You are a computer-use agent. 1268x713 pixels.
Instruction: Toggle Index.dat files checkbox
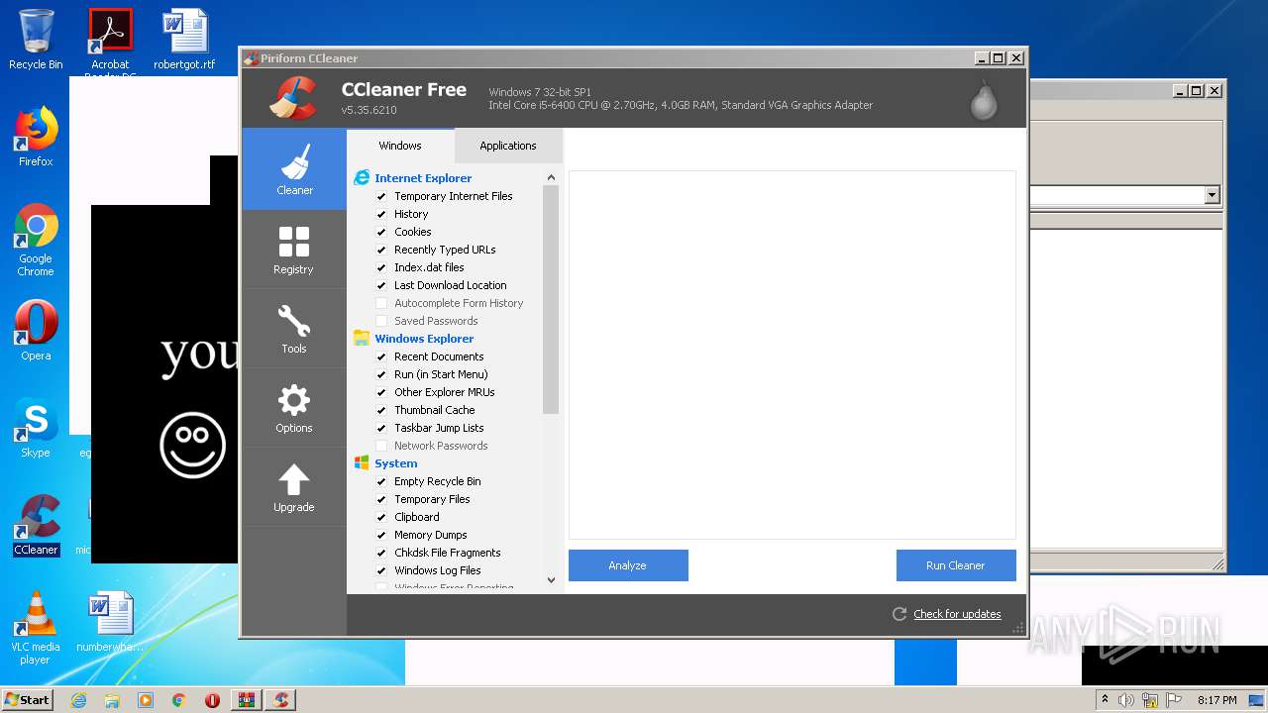point(381,267)
